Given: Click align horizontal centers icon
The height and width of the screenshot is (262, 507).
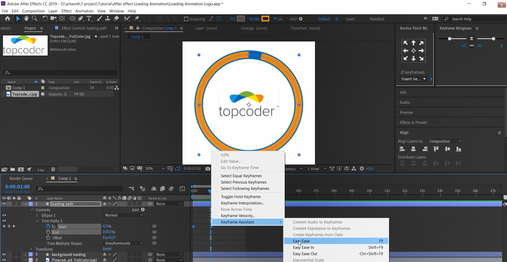Looking at the screenshot, I should point(413,149).
